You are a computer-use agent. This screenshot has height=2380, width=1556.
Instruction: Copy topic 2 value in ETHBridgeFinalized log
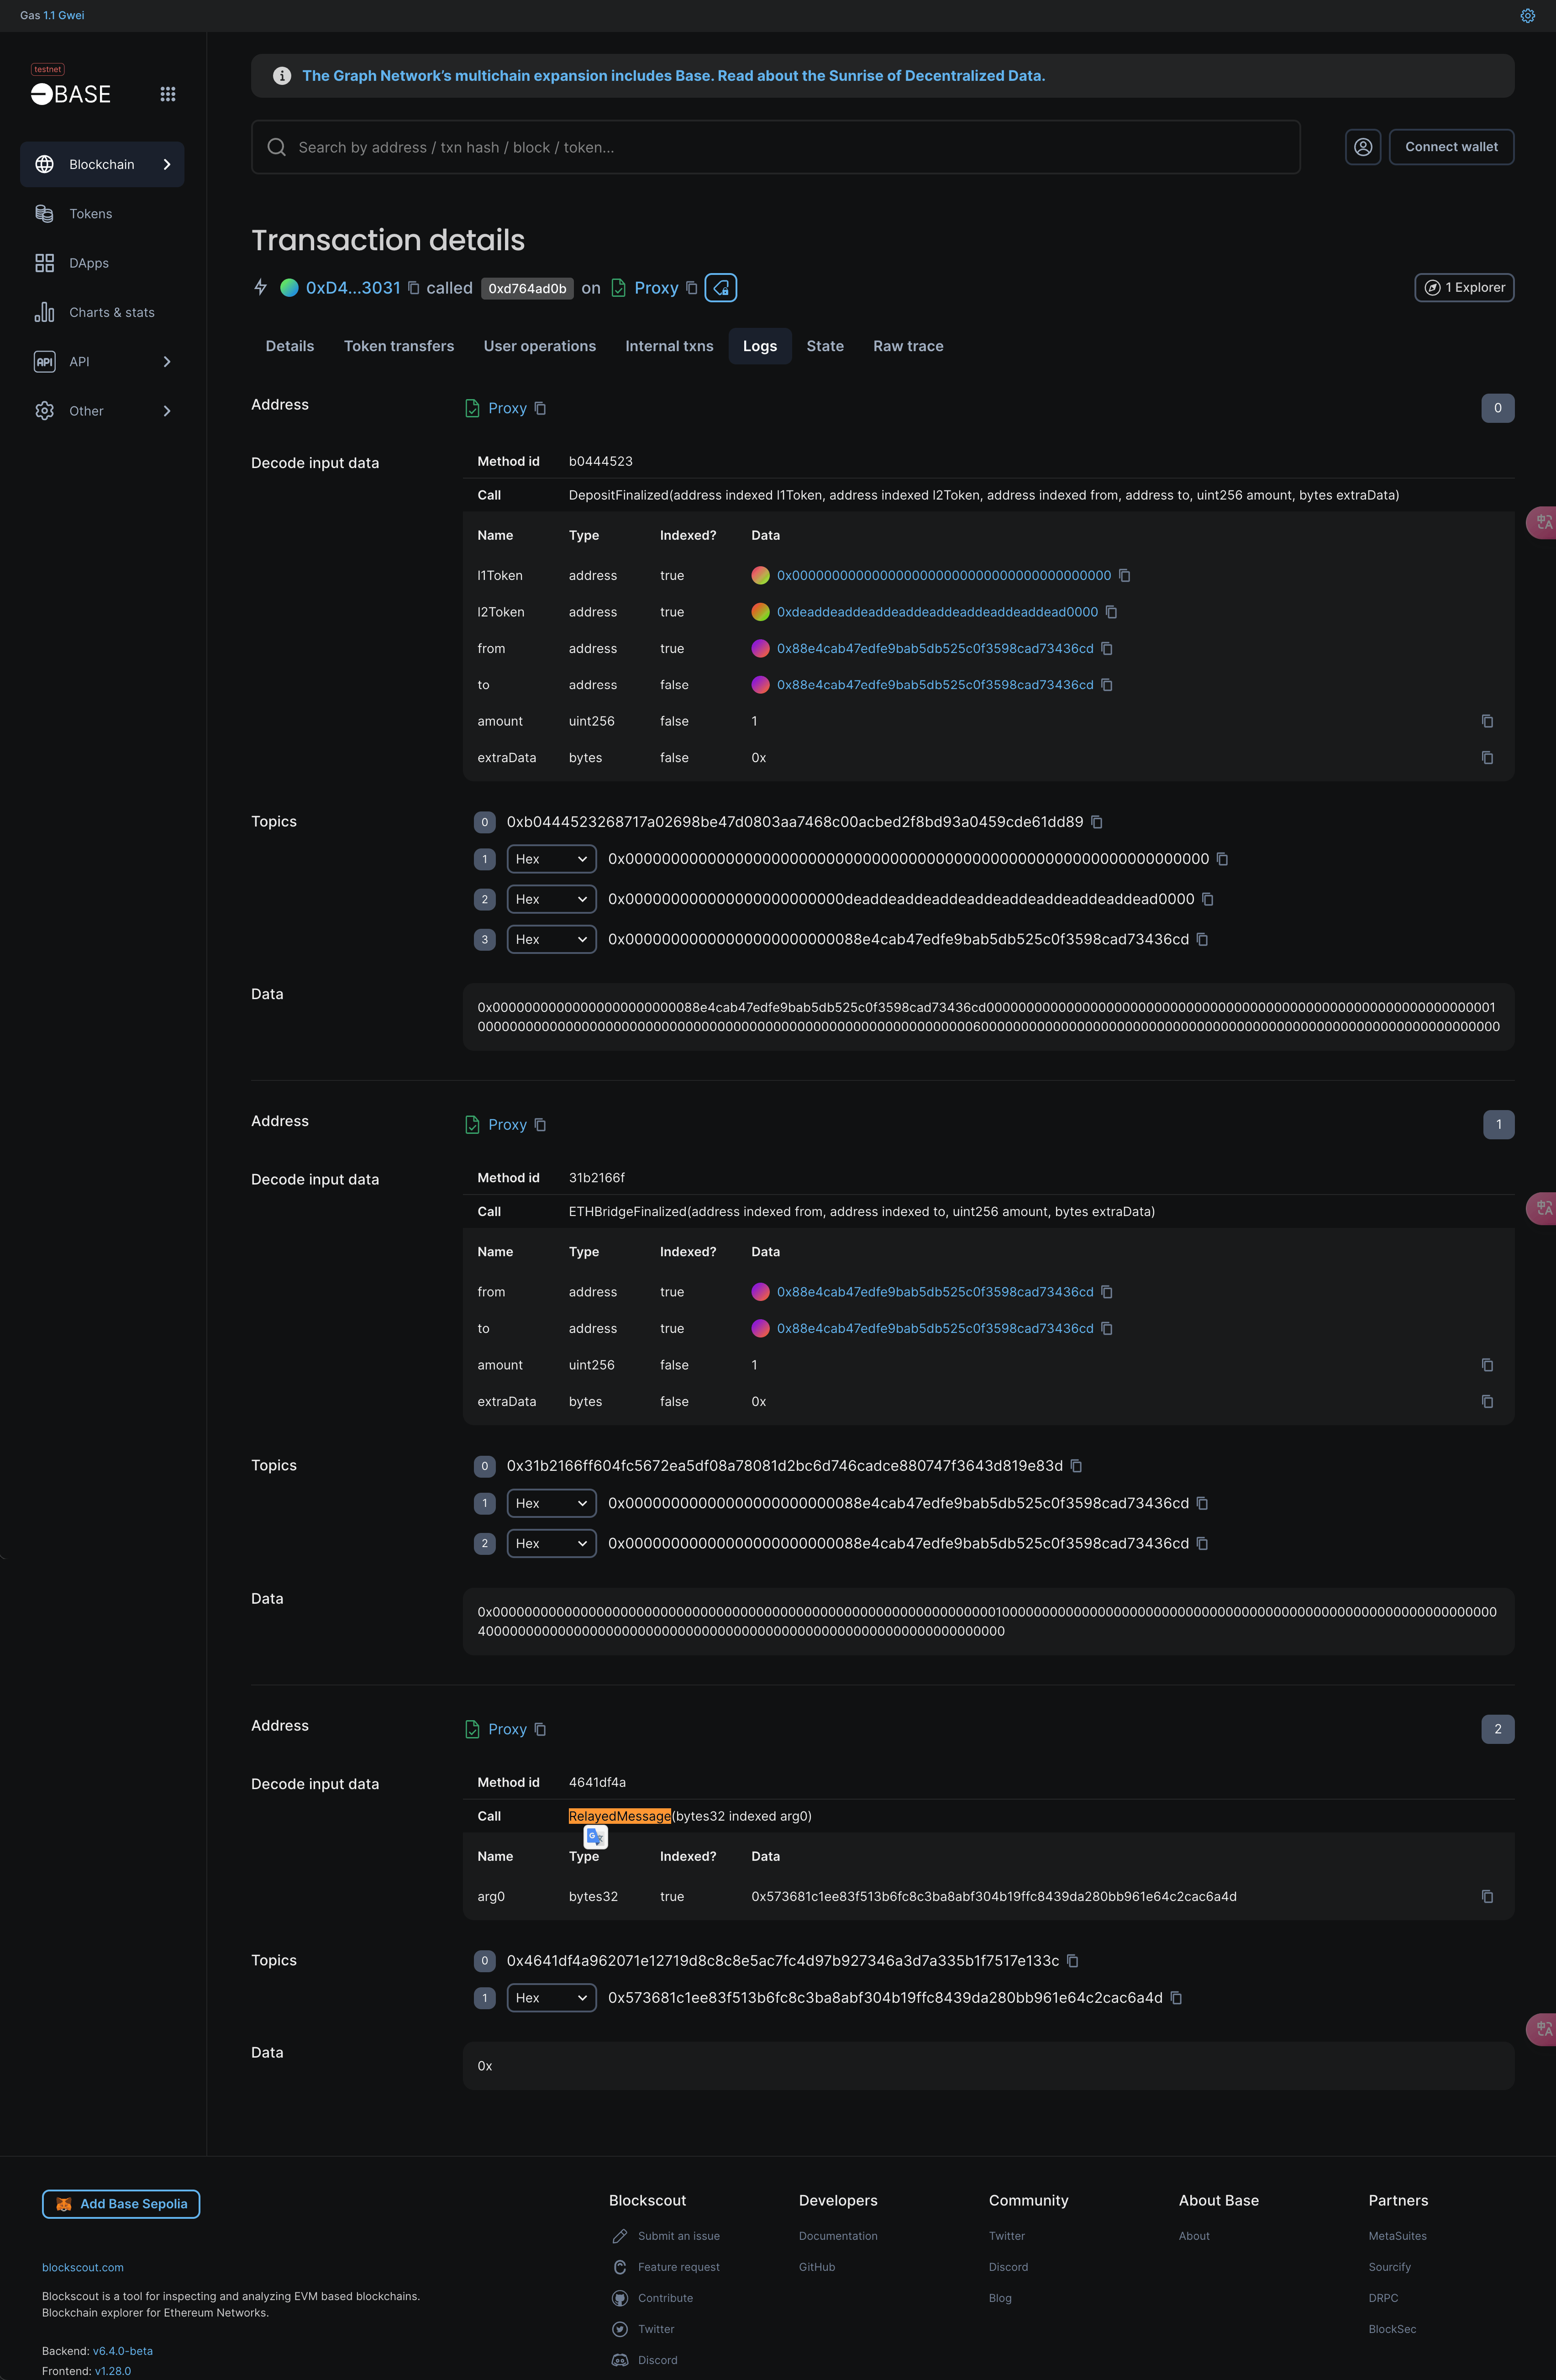pyautogui.click(x=1203, y=1543)
